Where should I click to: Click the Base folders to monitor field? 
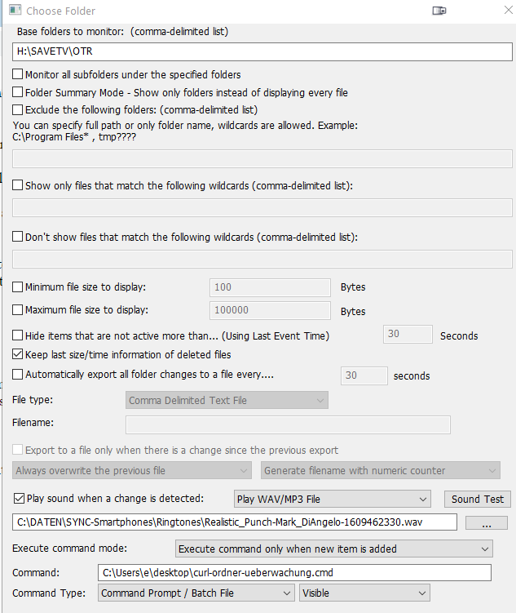[x=261, y=51]
